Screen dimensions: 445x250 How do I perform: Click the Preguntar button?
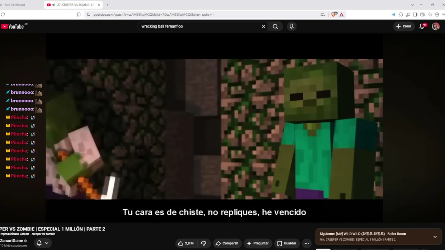[x=258, y=243]
